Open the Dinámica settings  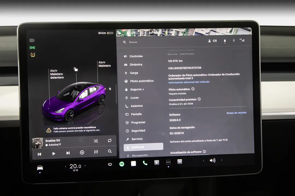tap(133, 65)
